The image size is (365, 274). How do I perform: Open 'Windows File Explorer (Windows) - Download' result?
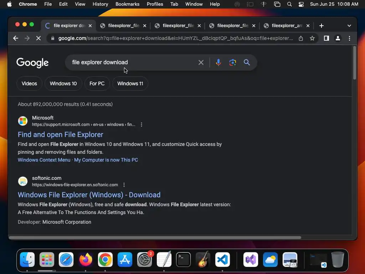tap(89, 195)
